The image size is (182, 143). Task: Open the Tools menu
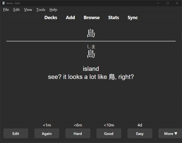[x=41, y=10]
